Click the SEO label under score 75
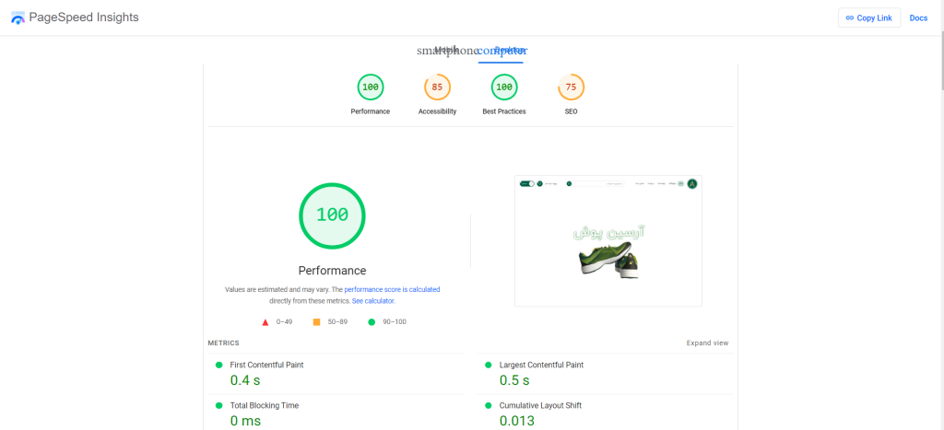This screenshot has height=430, width=944. click(571, 111)
